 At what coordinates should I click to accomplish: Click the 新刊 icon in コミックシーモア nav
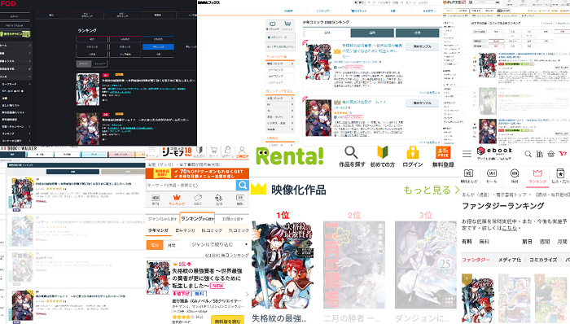click(x=156, y=198)
